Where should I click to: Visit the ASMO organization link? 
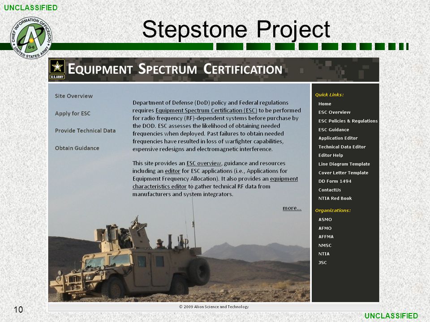325,220
